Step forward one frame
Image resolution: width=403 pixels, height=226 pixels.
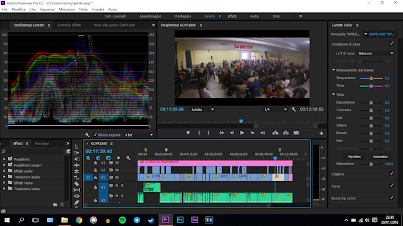252,133
